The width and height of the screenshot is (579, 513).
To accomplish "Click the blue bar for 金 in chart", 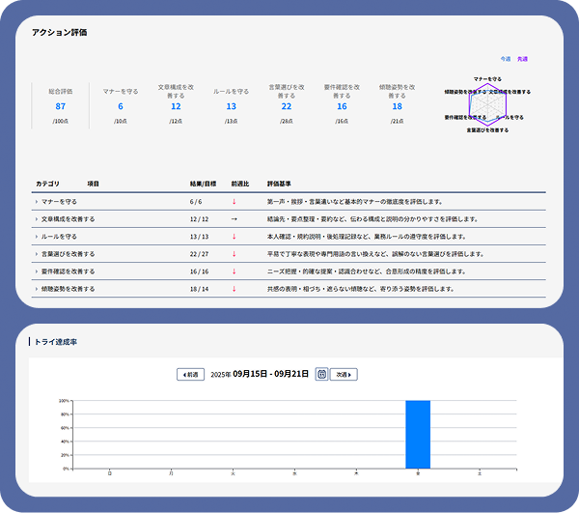I will click(x=418, y=434).
